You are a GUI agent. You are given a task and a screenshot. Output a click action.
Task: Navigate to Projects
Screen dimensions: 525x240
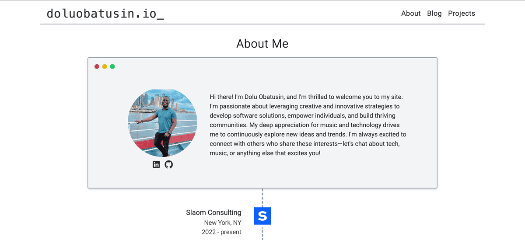[x=462, y=13]
